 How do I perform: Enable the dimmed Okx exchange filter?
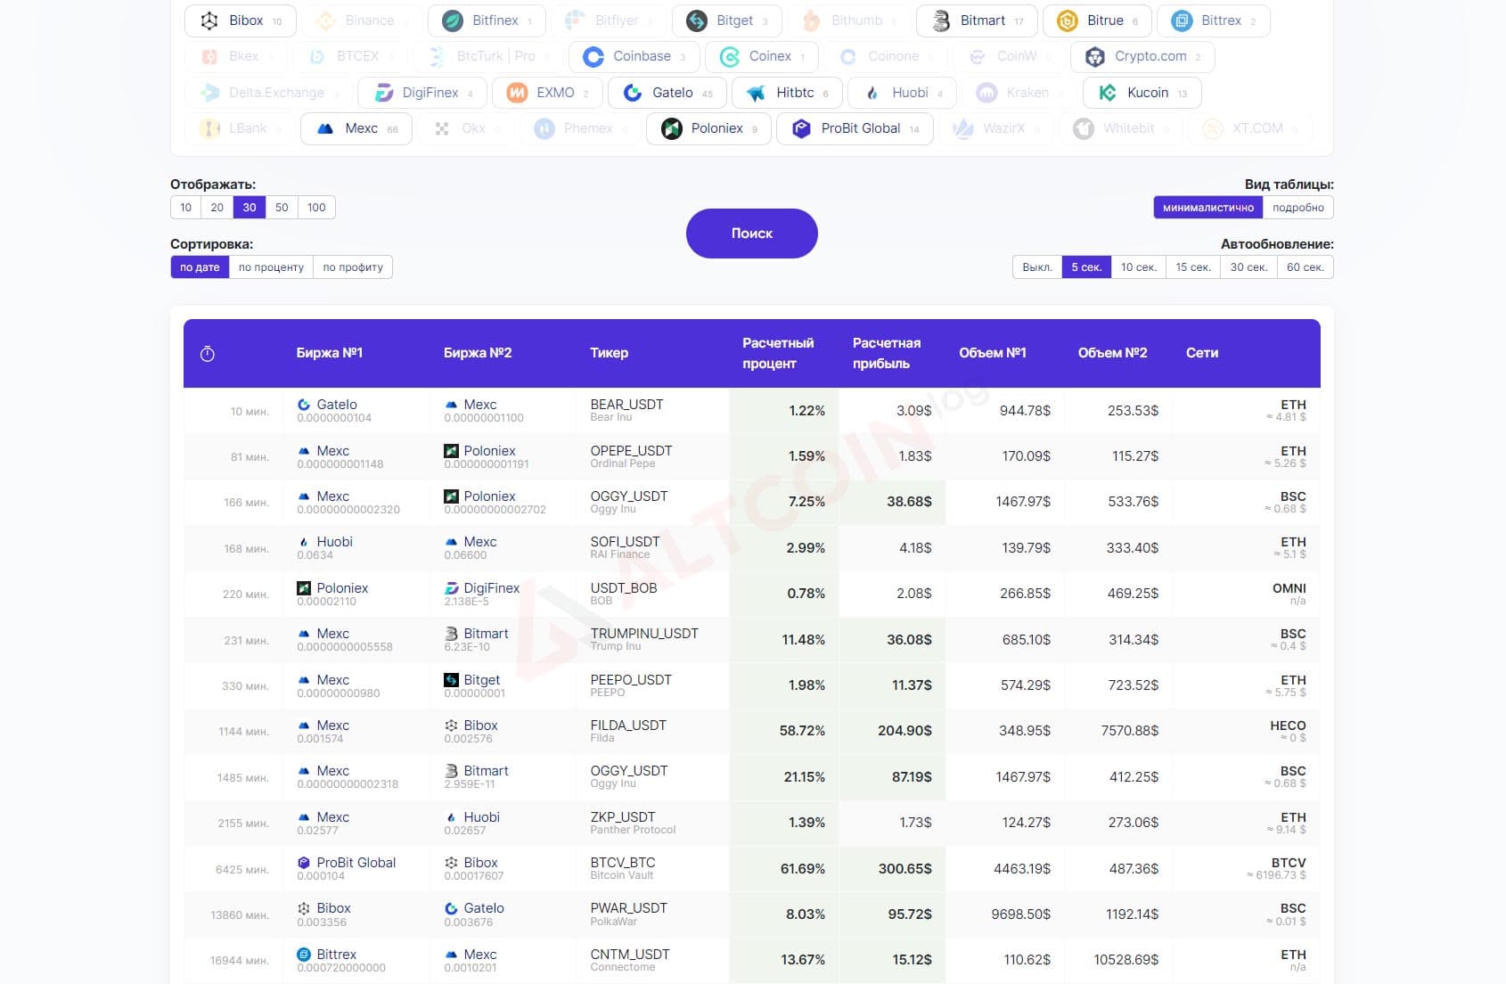(x=465, y=128)
